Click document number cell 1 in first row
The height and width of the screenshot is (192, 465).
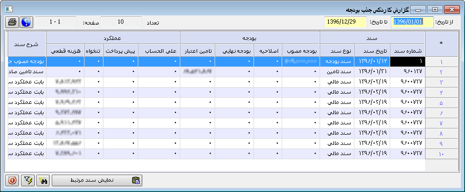(408, 61)
